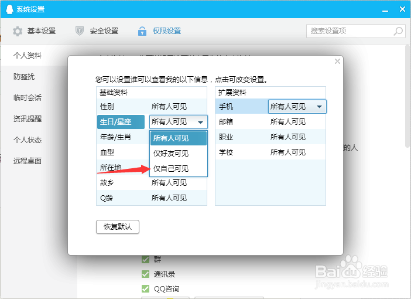
Task: Change the Q龄 visibility setting
Action: [x=169, y=198]
